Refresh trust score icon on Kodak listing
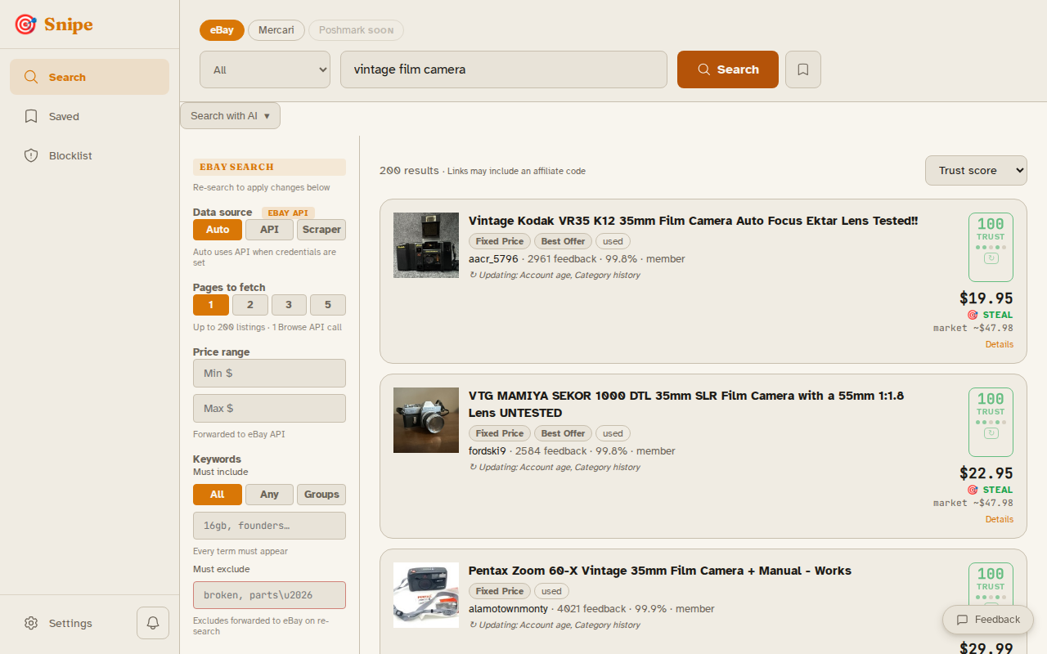The width and height of the screenshot is (1047, 654). pos(991,258)
